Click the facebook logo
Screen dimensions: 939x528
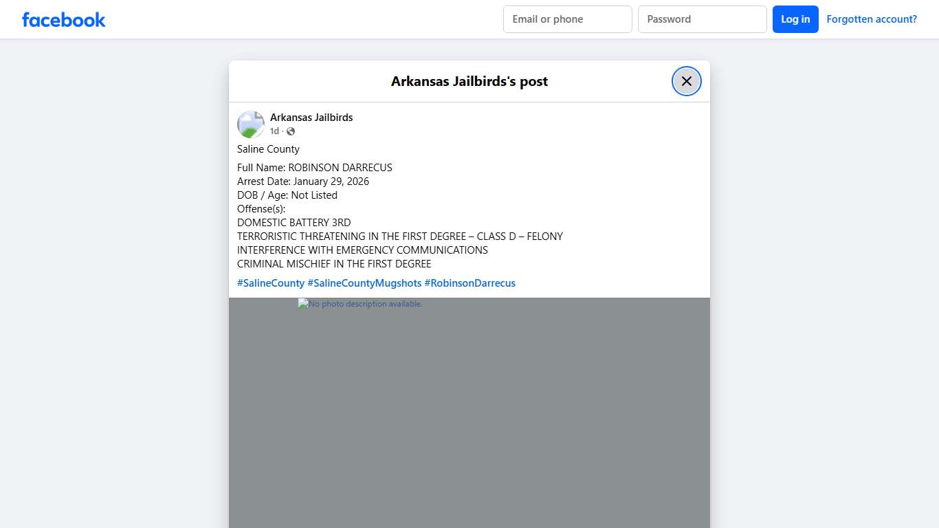point(63,19)
